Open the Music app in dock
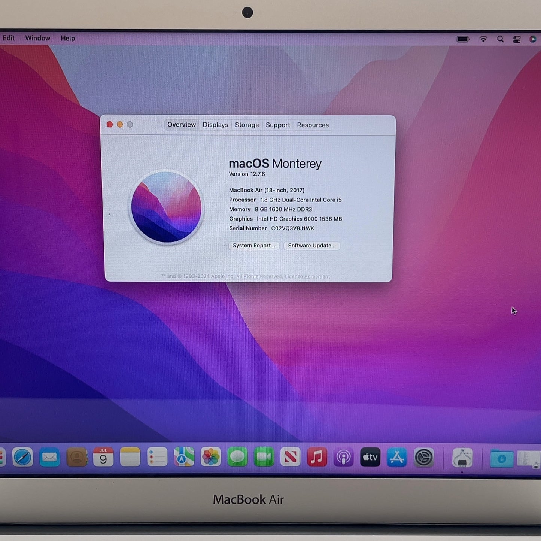This screenshot has width=541, height=541. [x=317, y=457]
